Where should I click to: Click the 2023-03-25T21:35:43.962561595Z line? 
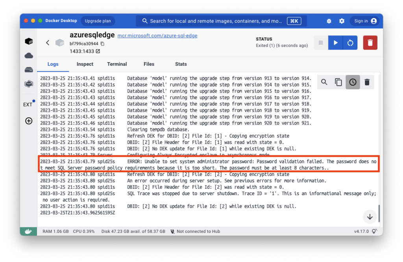78,213
